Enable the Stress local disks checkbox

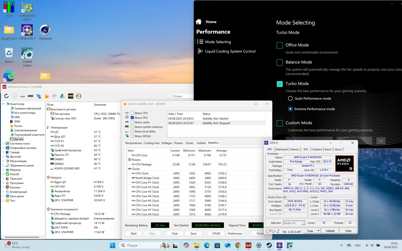pyautogui.click(x=132, y=131)
